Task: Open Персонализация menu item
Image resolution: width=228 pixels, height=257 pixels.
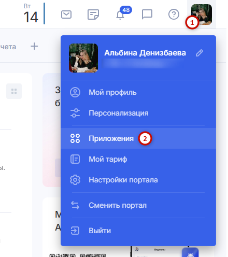Action: (138, 113)
